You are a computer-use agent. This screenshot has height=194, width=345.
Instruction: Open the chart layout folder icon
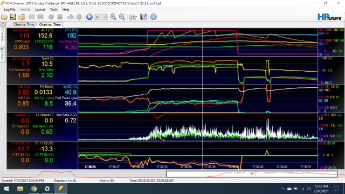[x=132, y=17]
